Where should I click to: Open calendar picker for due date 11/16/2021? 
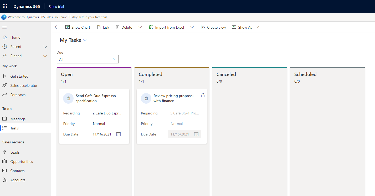point(119,134)
